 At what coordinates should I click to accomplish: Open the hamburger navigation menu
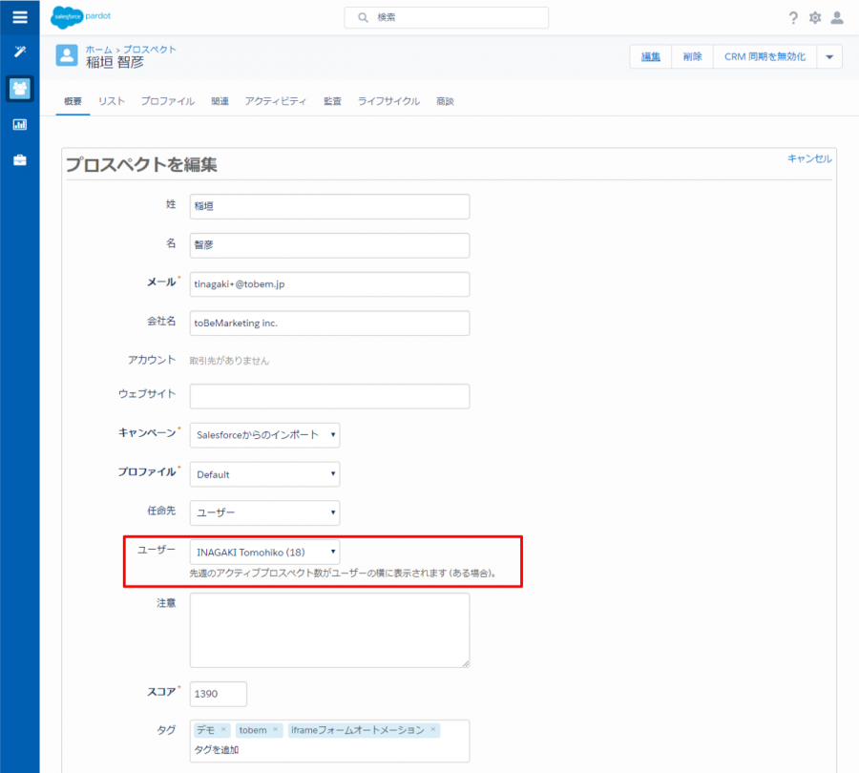pos(19,17)
